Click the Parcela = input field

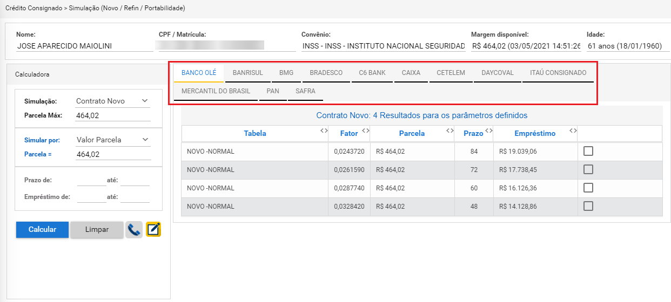tap(113, 154)
